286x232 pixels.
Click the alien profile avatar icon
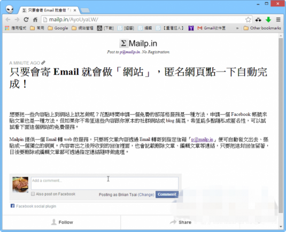point(10,9)
